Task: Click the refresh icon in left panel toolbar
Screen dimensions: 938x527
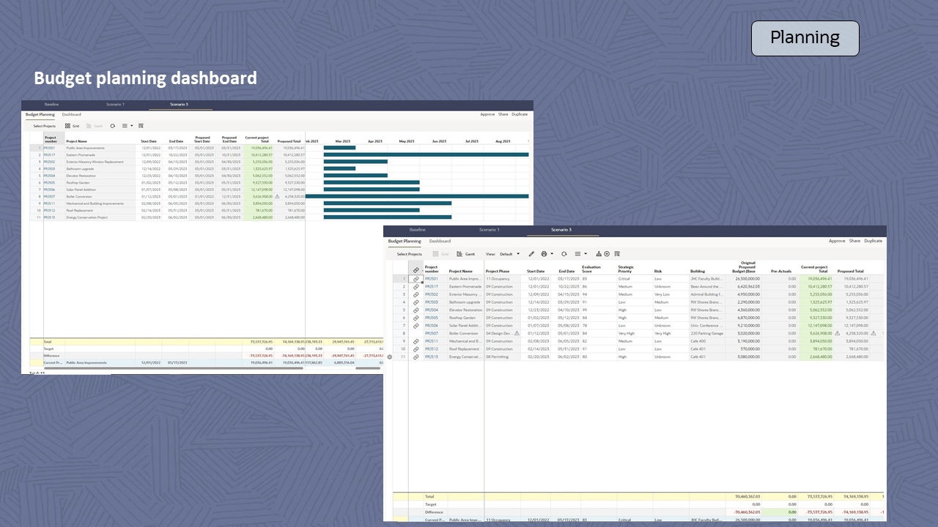Action: pos(112,126)
